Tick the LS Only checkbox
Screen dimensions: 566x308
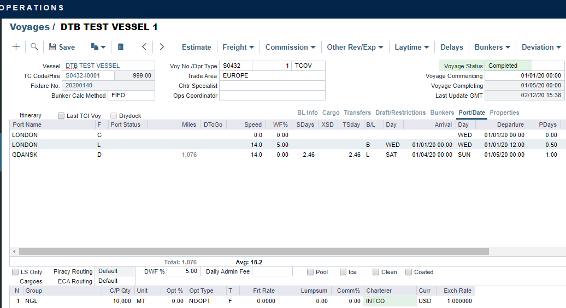coord(15,272)
